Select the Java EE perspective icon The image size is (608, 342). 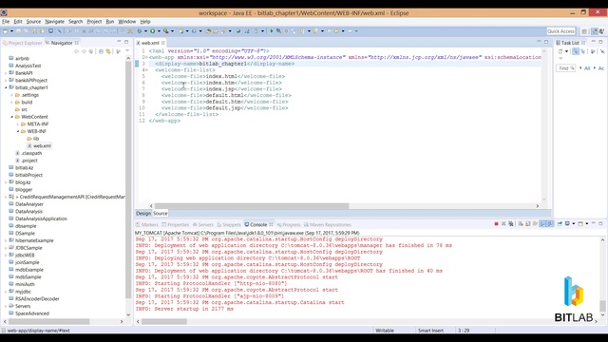[595, 31]
